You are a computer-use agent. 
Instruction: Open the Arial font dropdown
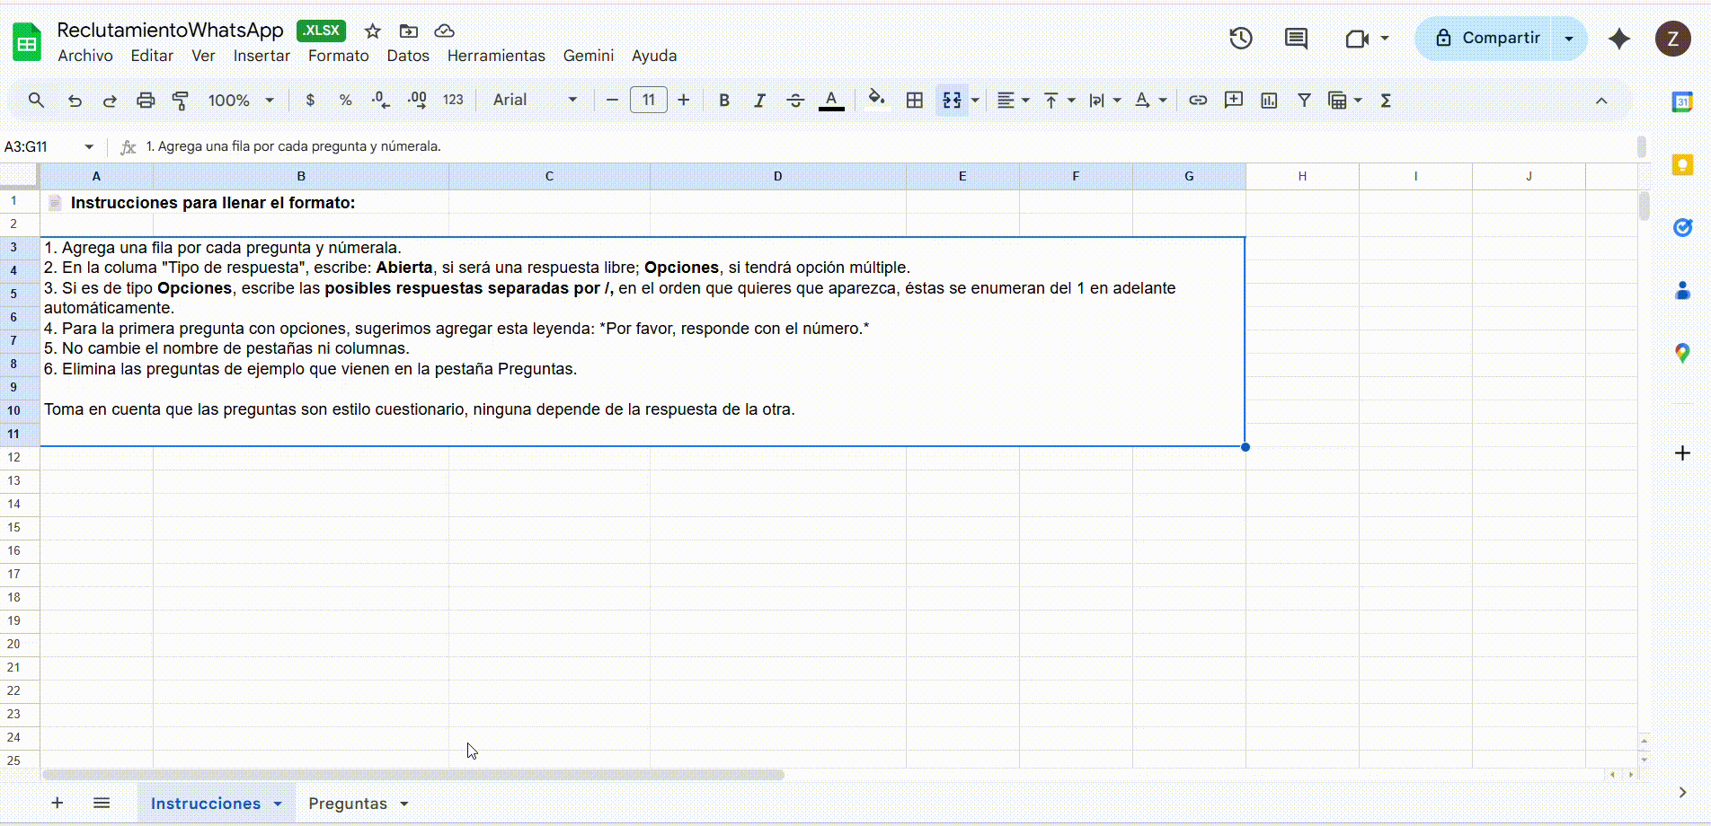click(x=535, y=101)
